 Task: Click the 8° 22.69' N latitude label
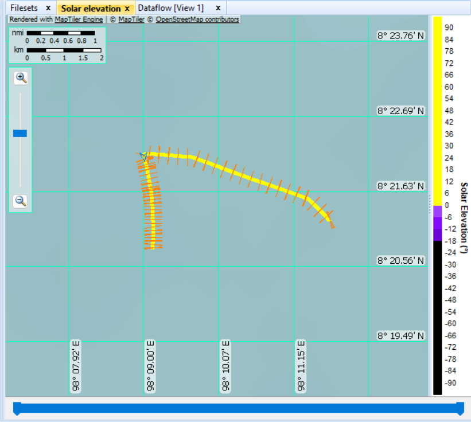[x=400, y=111]
